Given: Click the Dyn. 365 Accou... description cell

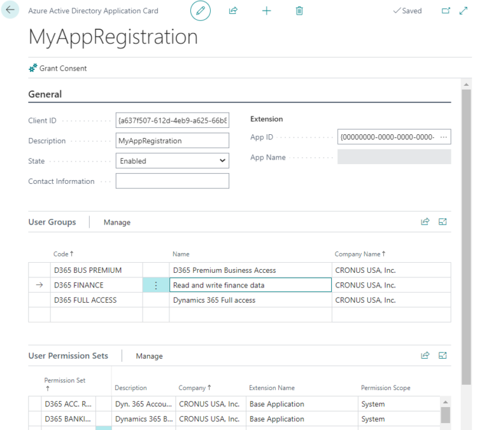Looking at the screenshot, I should 143,404.
